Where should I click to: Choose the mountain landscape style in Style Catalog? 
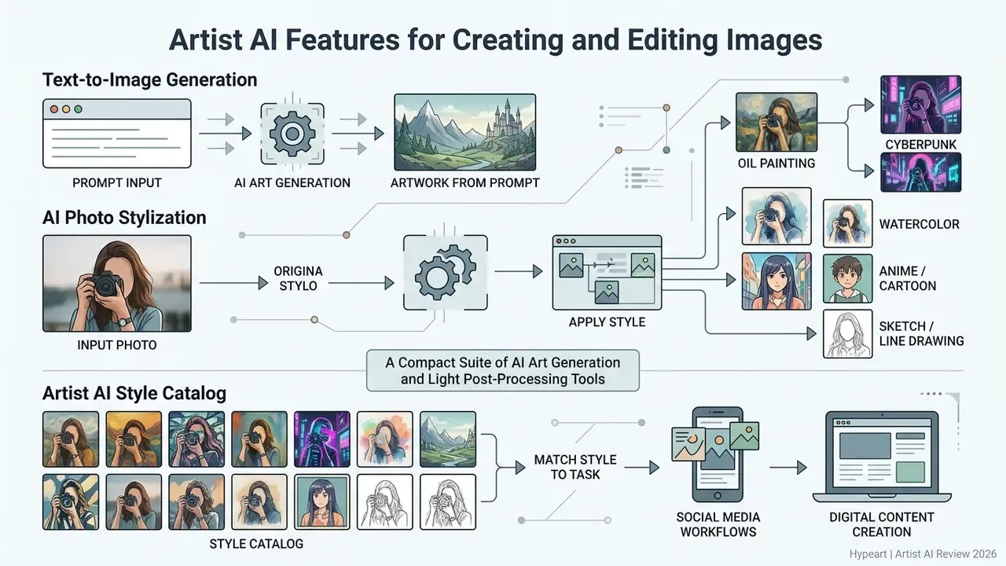coord(448,439)
